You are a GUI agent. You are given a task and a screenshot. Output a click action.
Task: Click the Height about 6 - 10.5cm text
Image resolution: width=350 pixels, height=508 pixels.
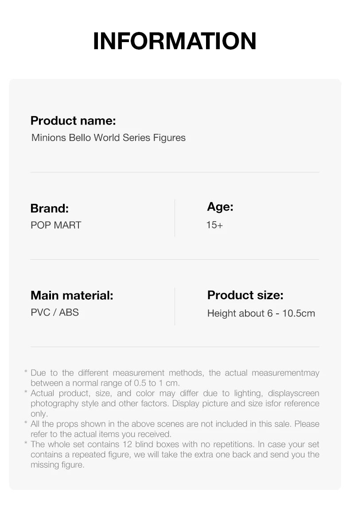click(x=261, y=313)
